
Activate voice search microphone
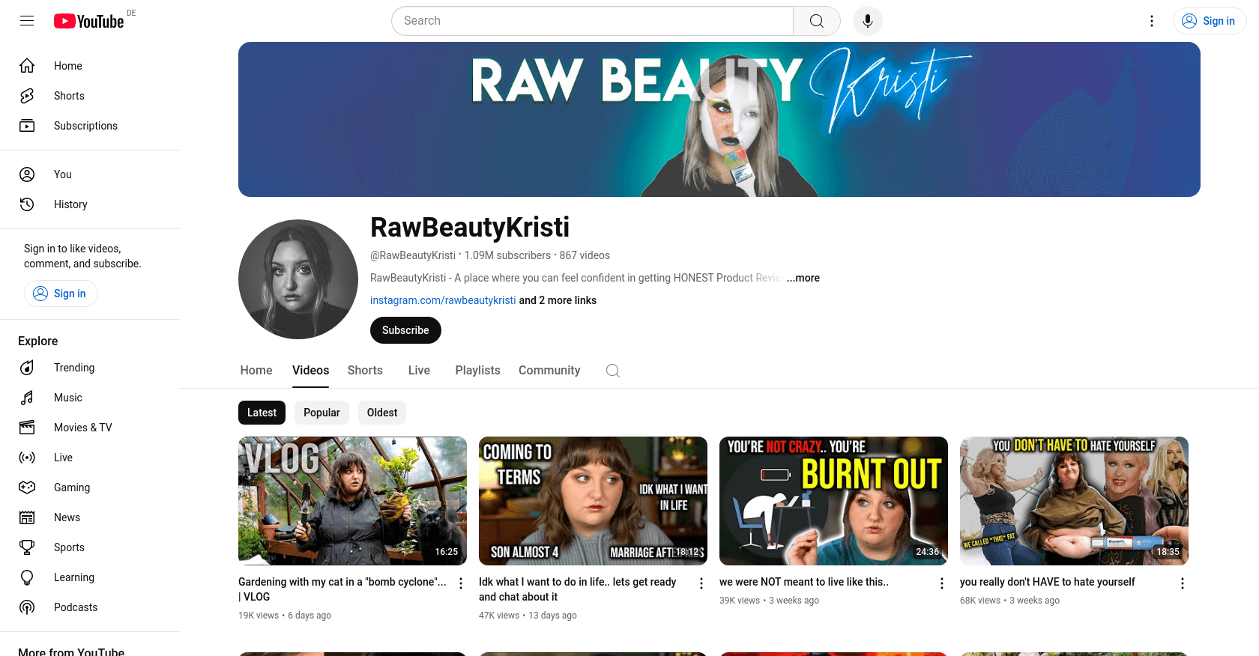coord(867,21)
